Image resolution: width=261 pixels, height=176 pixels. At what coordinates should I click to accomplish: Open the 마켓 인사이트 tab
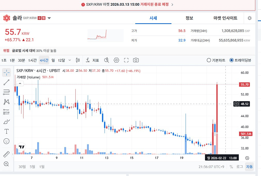pyautogui.click(x=225, y=18)
